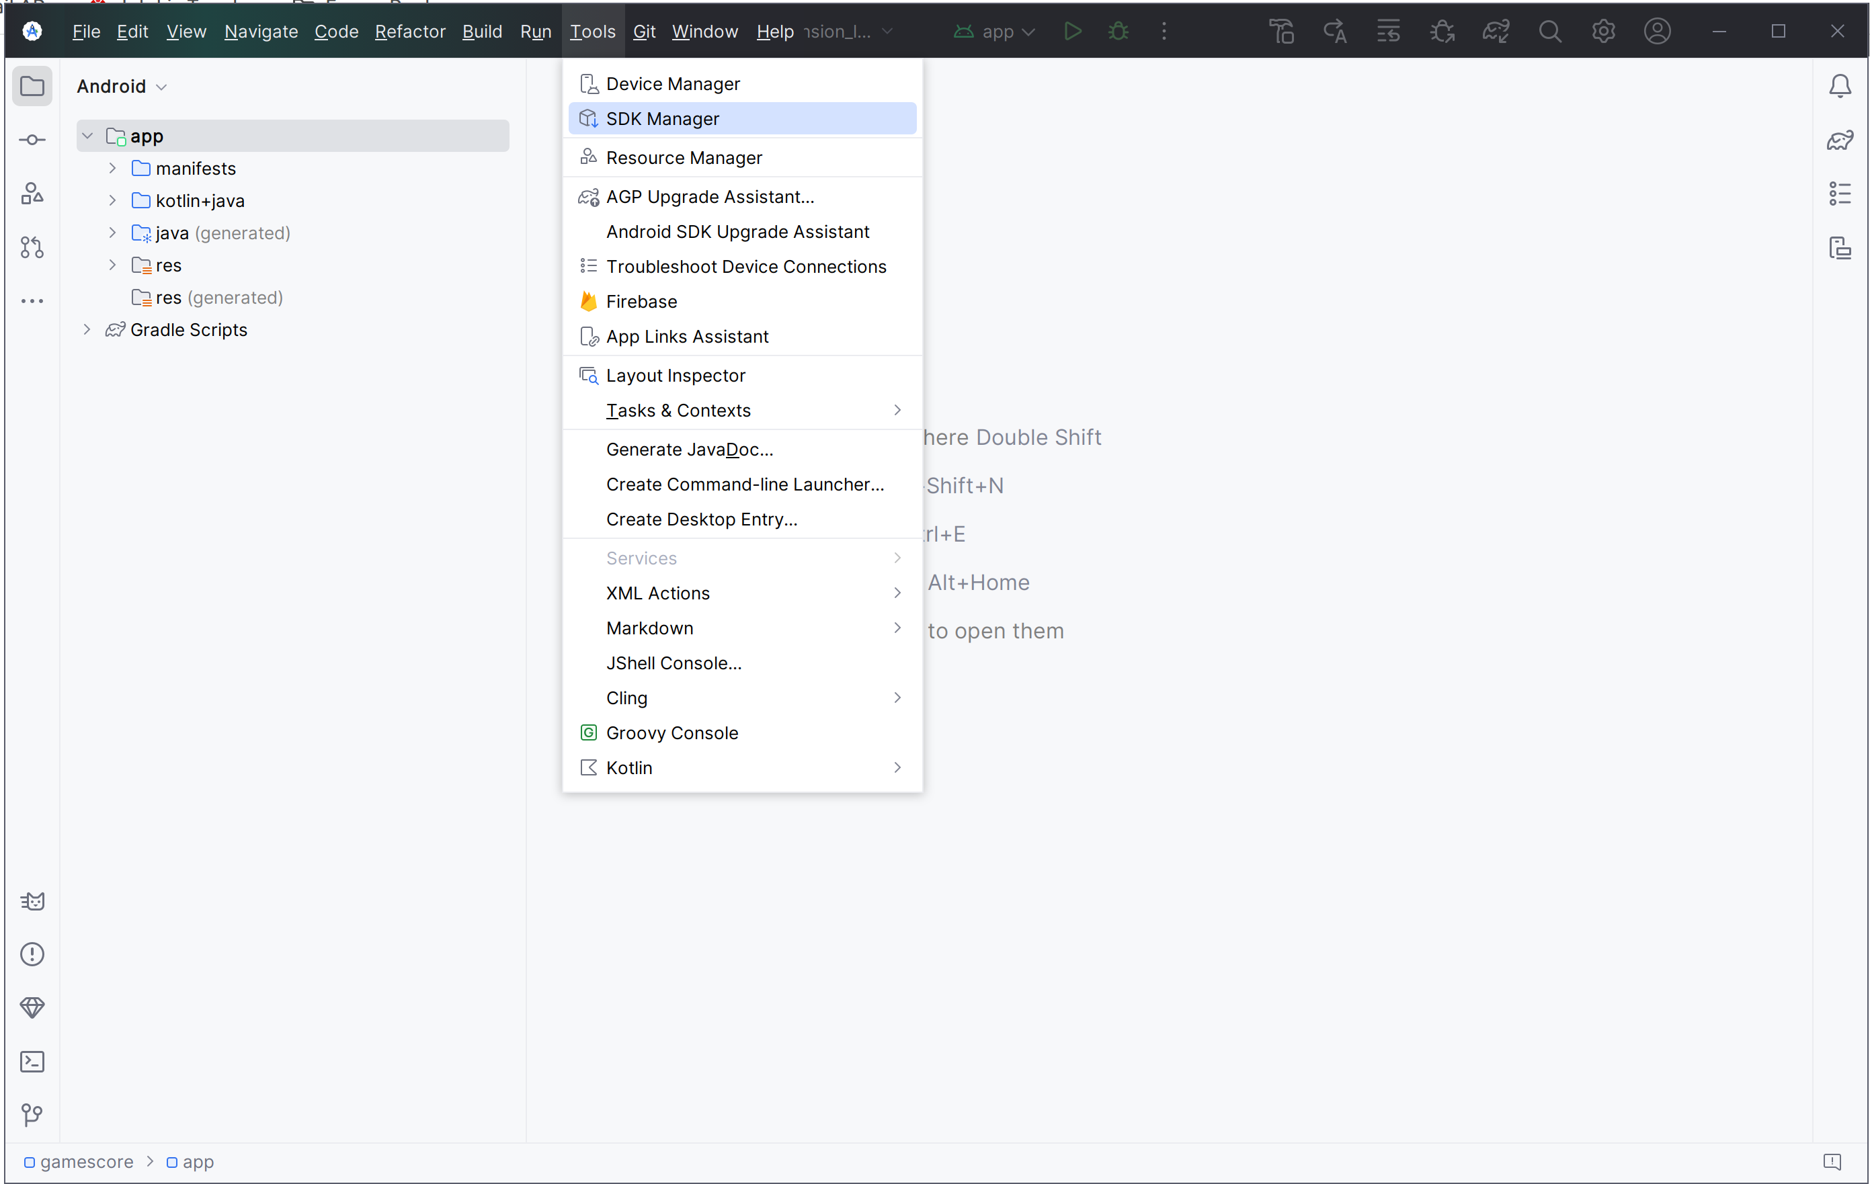1870x1184 pixels.
Task: Collapse the app module tree node
Action: (87, 136)
